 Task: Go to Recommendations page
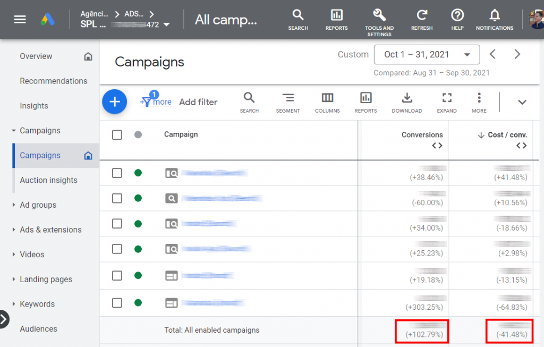pos(53,81)
